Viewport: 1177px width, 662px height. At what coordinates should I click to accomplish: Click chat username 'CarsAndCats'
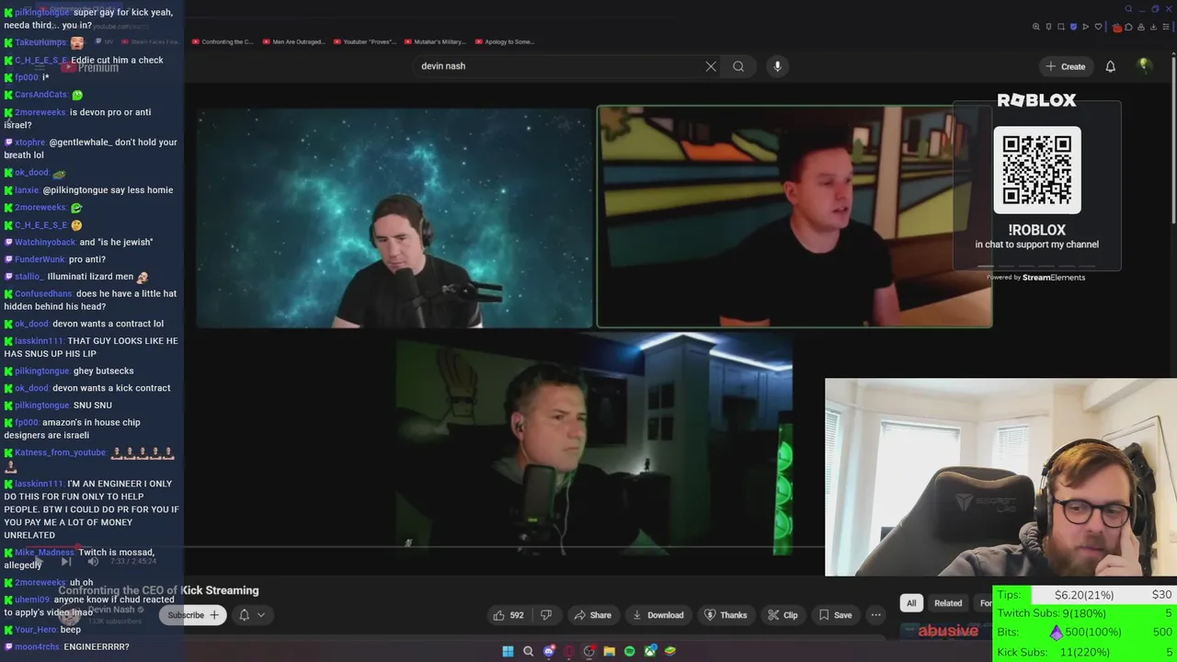(40, 95)
